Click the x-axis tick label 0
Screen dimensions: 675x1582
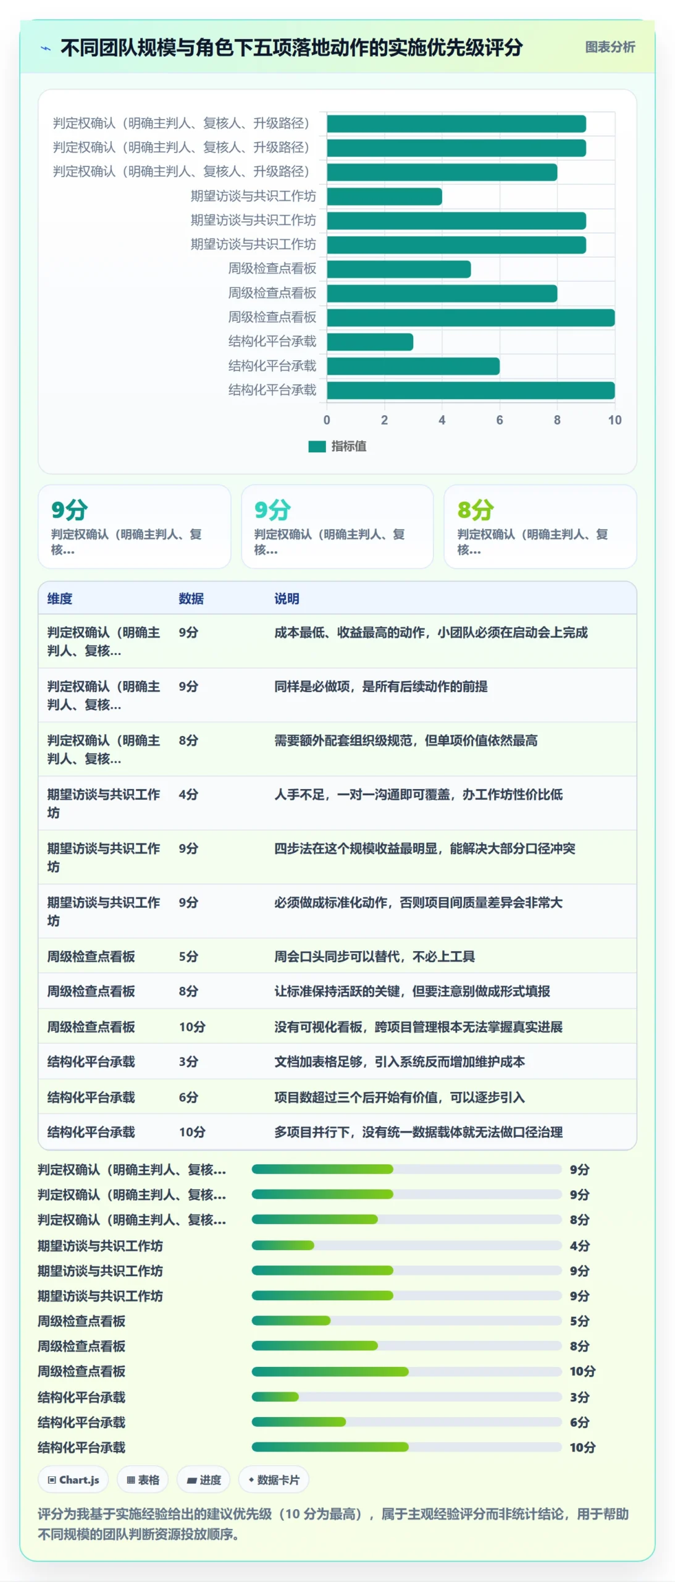point(327,420)
